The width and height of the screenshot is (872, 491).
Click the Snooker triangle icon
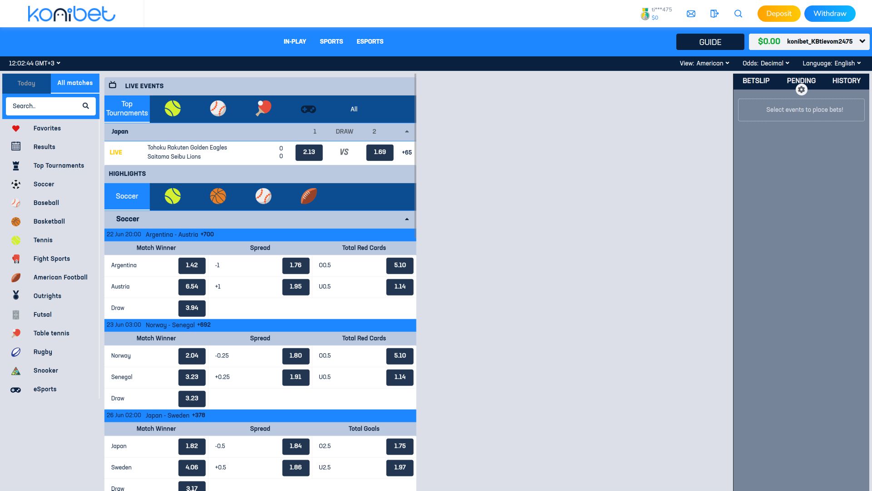pyautogui.click(x=16, y=371)
